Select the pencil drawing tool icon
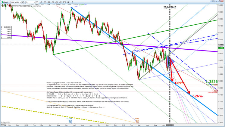Screen dimensions: 225x127 41,2
